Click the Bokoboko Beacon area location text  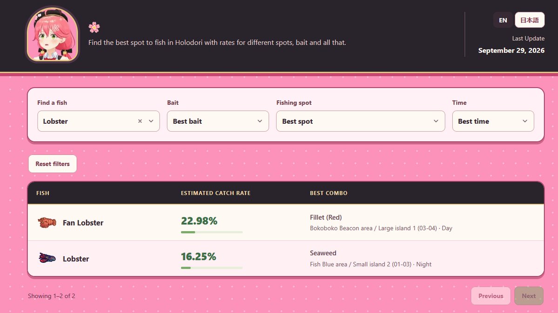coord(381,228)
